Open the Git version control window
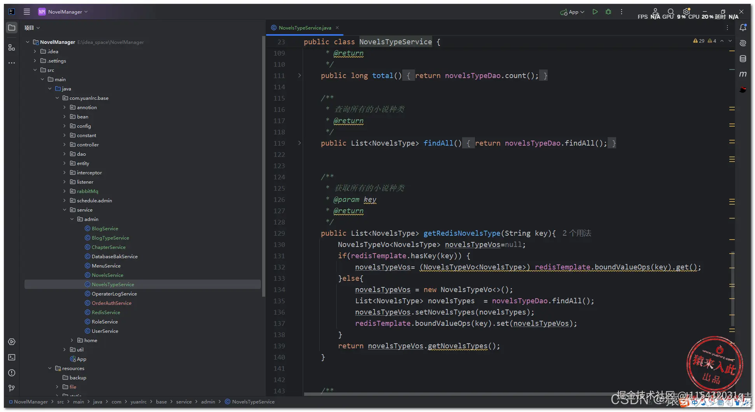Screen dimensions: 755x412 pos(12,388)
